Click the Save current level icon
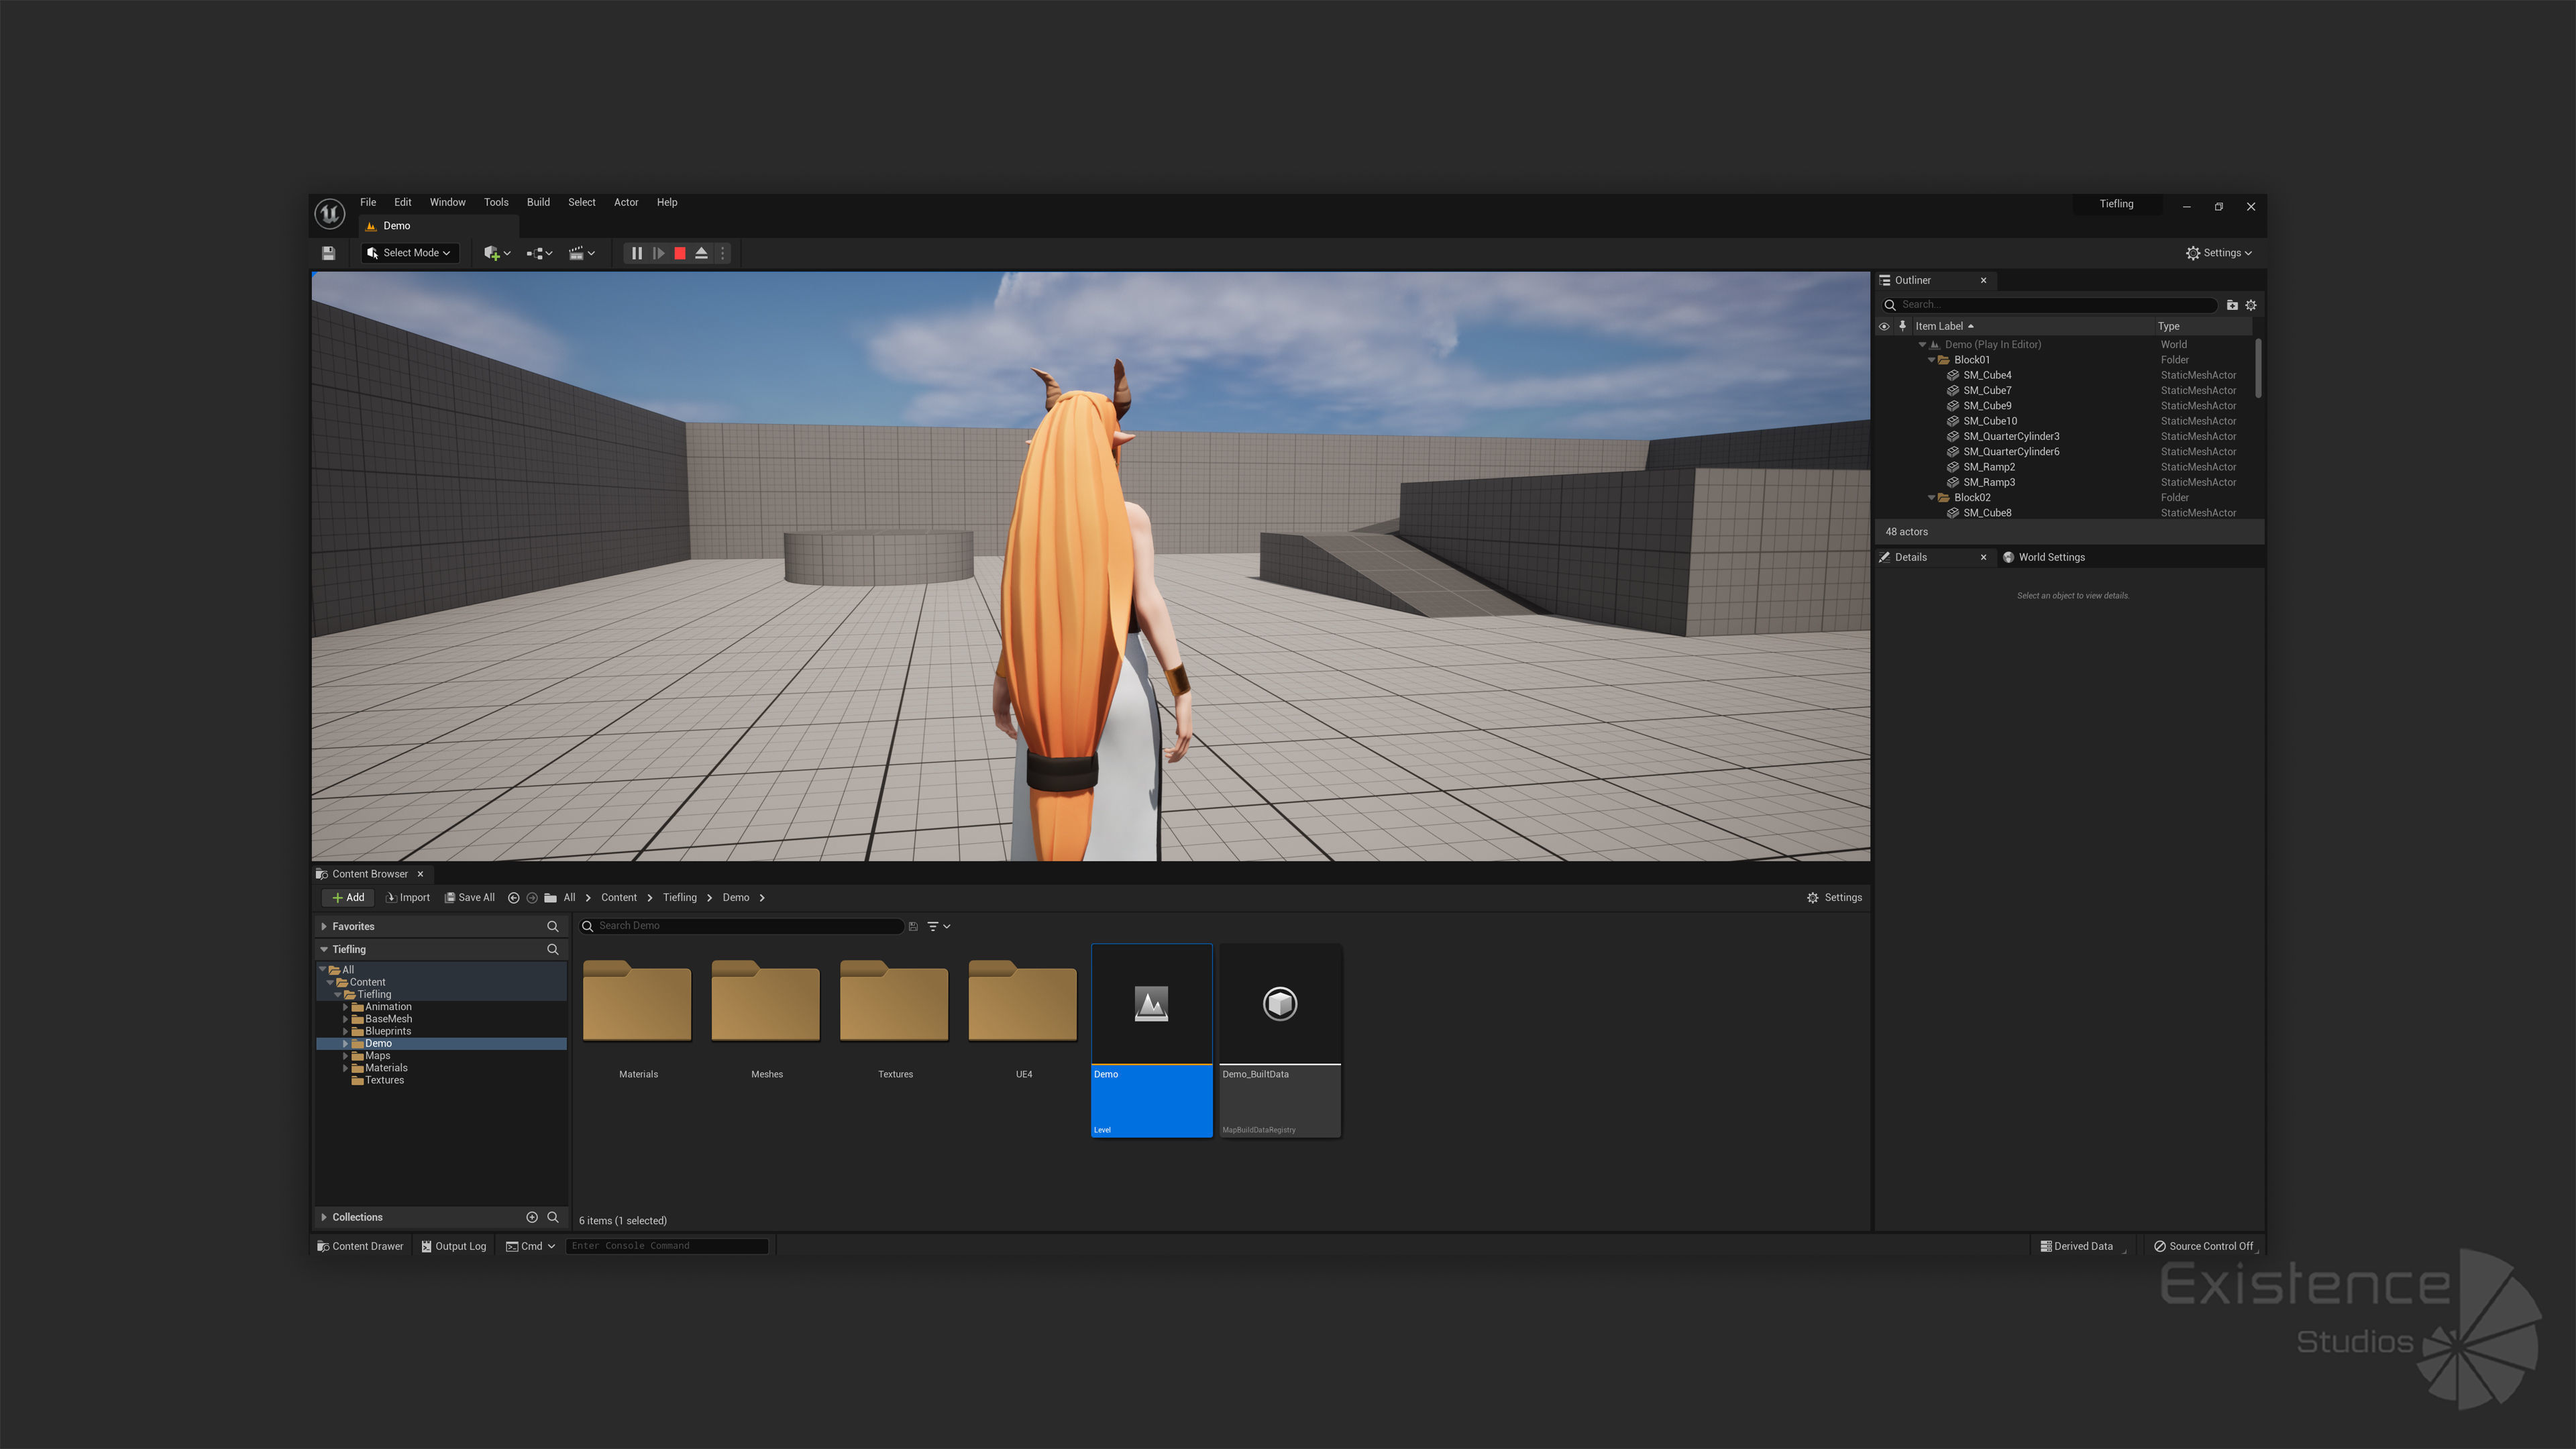 click(x=328, y=253)
